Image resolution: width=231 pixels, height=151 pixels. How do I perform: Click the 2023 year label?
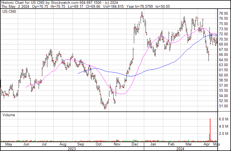pyautogui.click(x=72, y=149)
